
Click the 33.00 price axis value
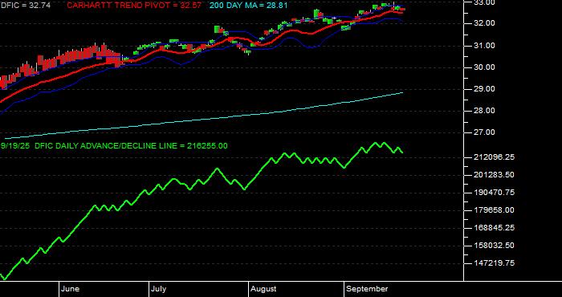click(484, 3)
